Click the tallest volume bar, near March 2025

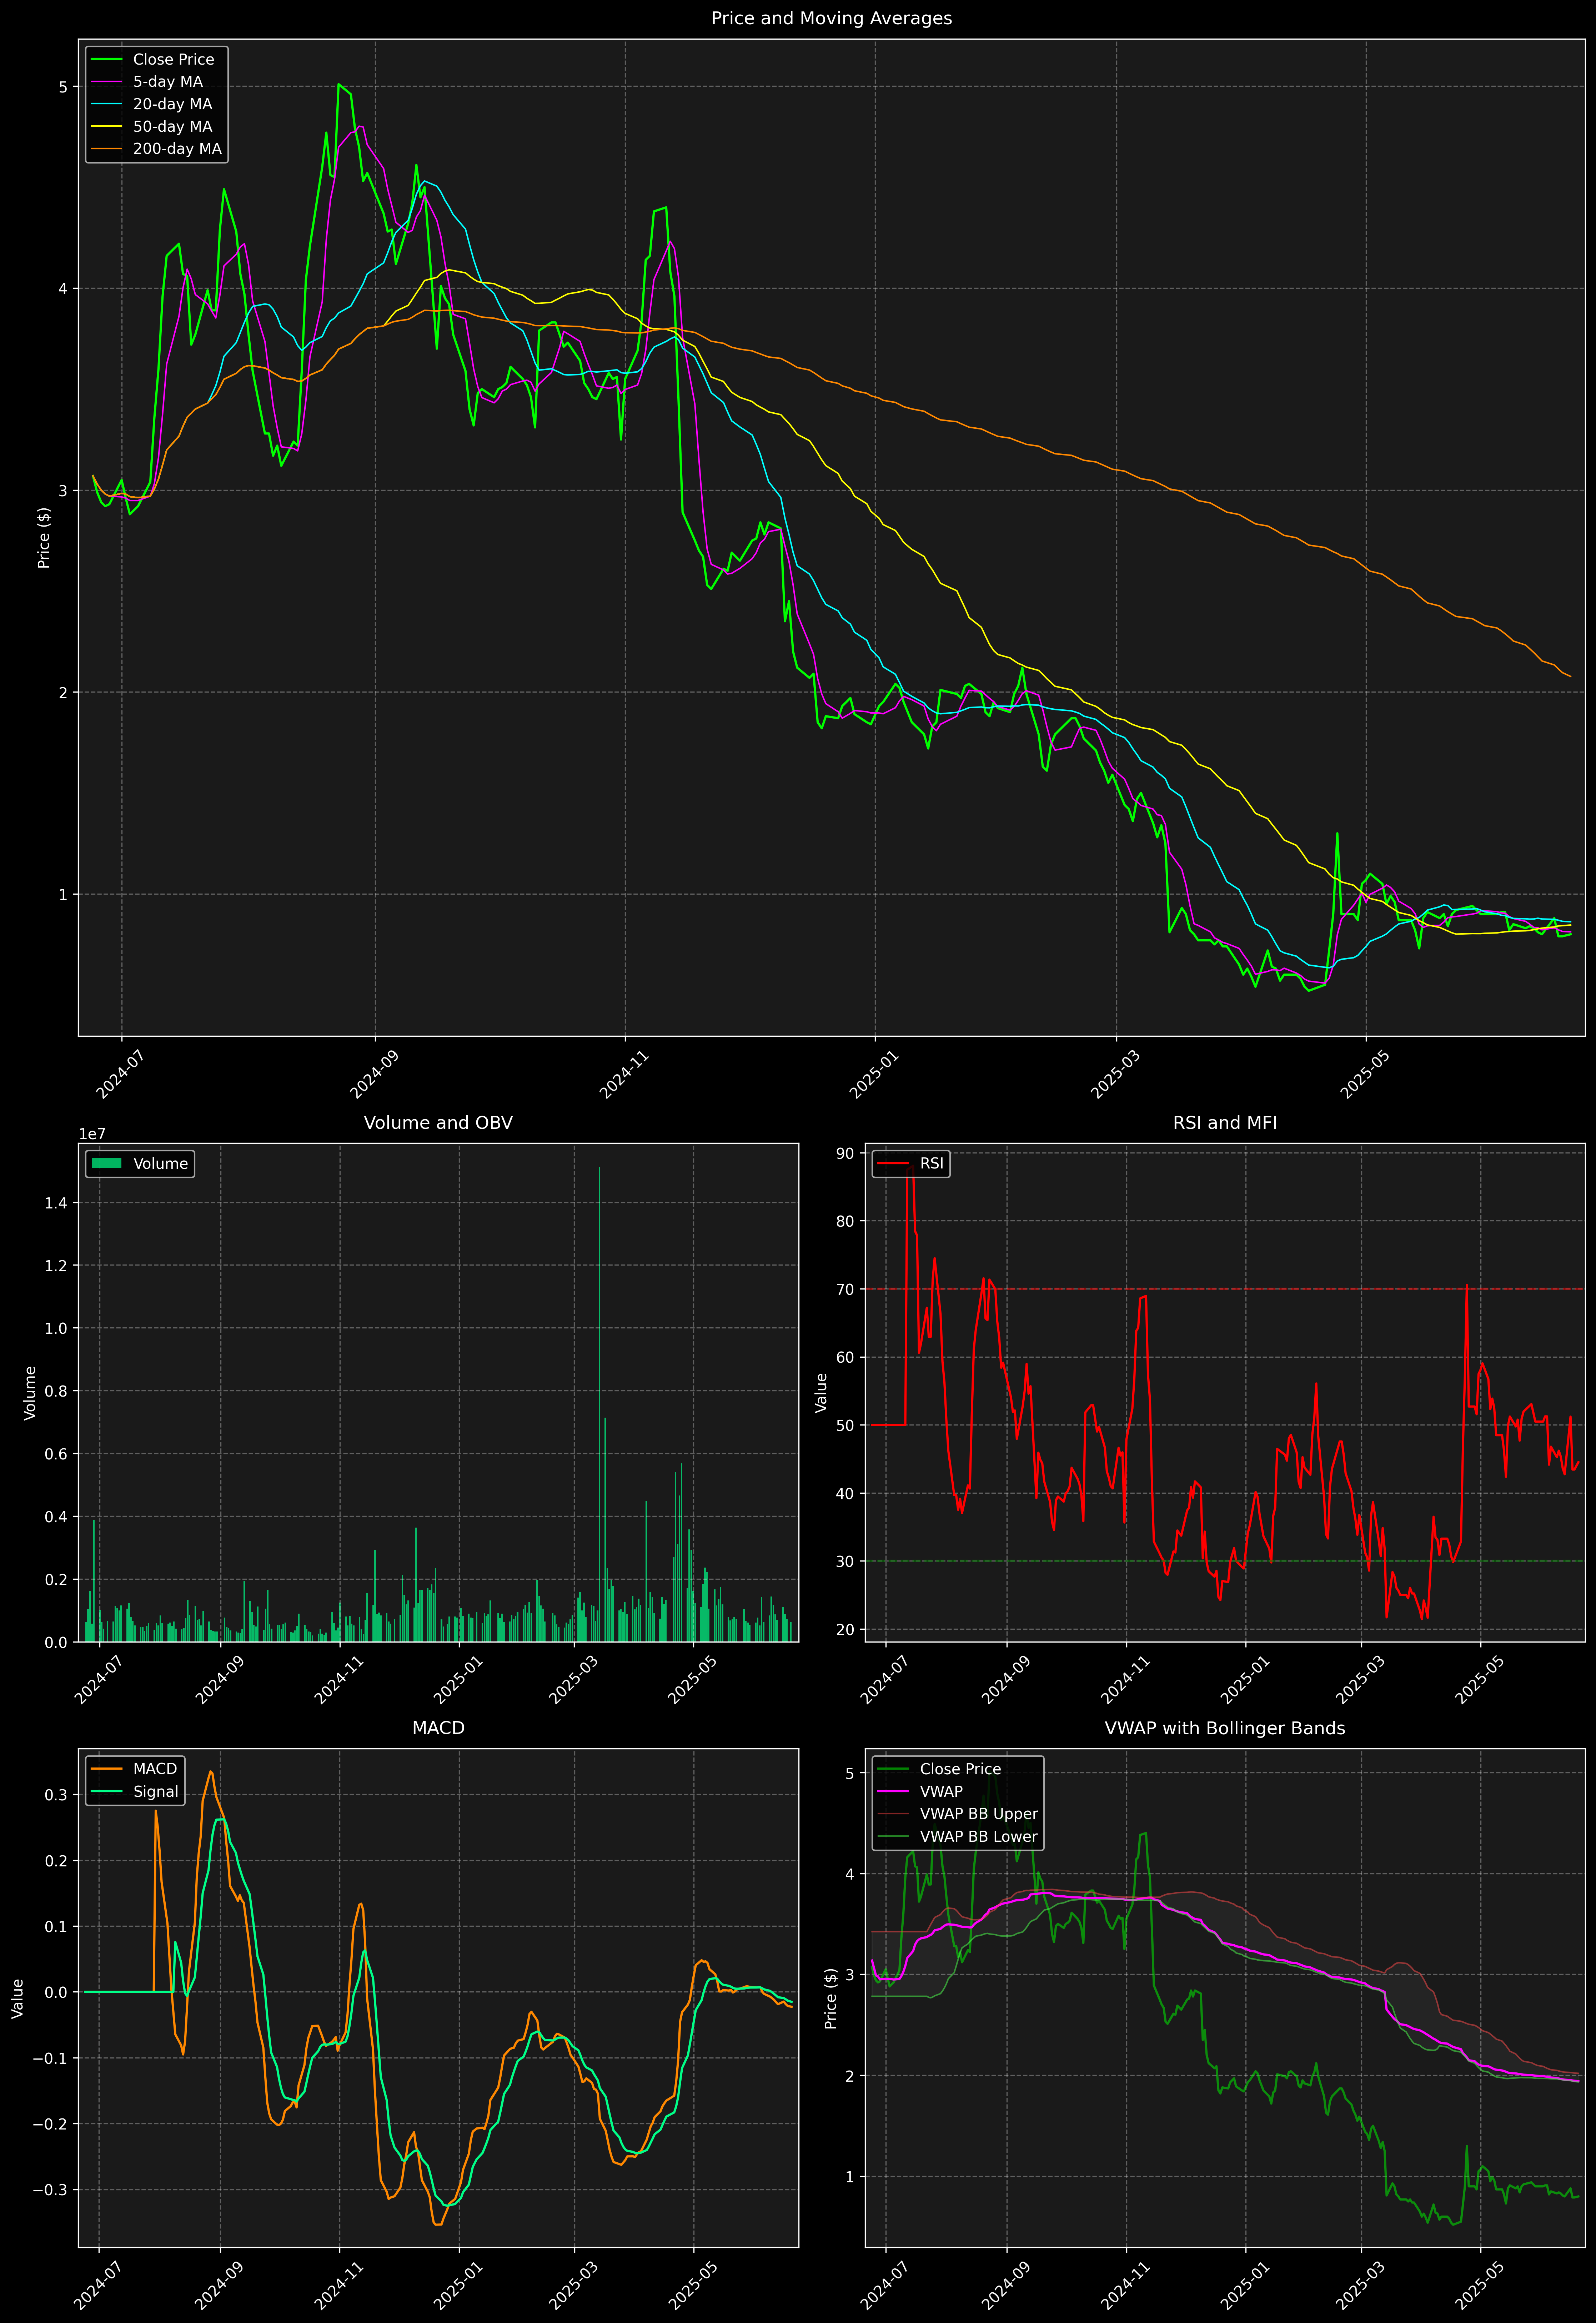pyautogui.click(x=599, y=1404)
